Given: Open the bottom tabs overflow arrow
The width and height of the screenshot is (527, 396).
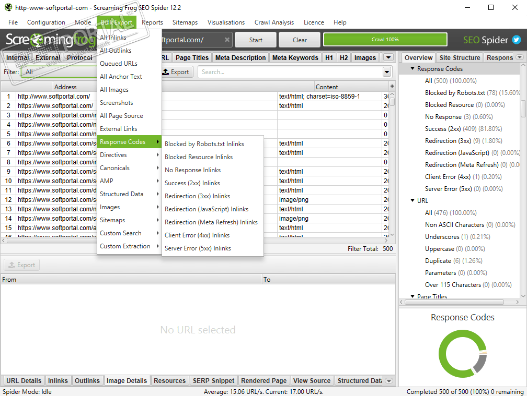Looking at the screenshot, I should pos(389,381).
